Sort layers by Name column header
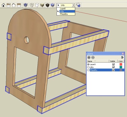Image resolution: width=127 pixels, height=117 pixels. pyautogui.click(x=98, y=61)
